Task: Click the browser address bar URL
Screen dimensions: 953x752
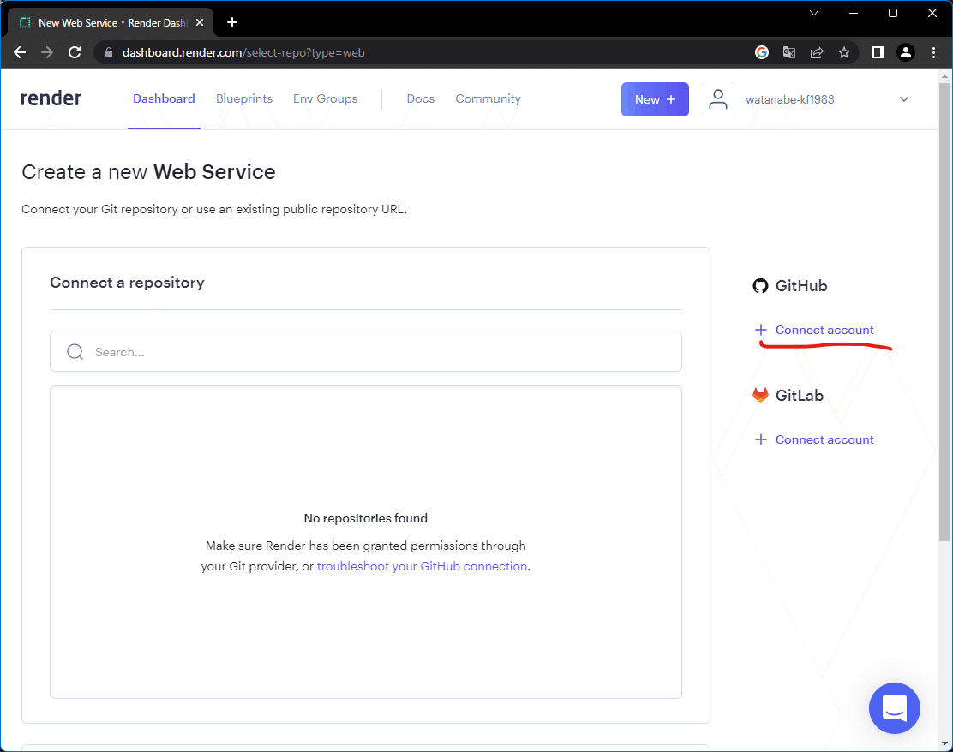Action: [243, 52]
